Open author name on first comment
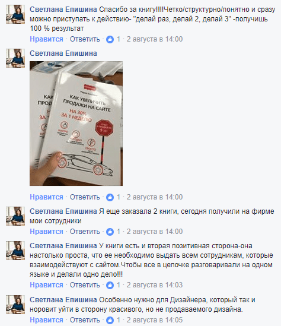Viewport: 281px width, 326px height. coord(63,10)
